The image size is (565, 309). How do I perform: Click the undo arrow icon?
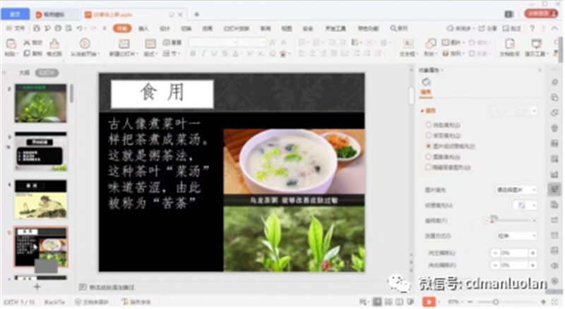(78, 28)
